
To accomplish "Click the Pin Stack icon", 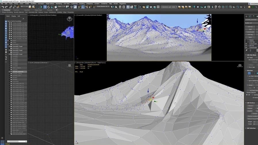I will 246,51.
